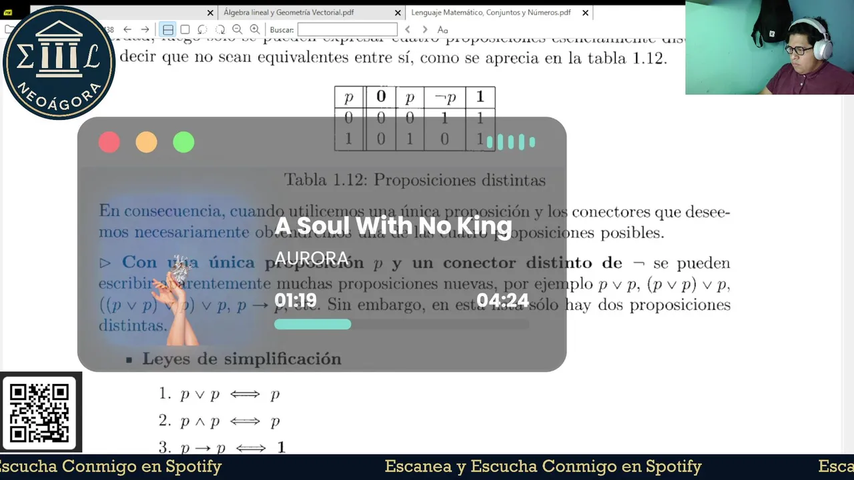Screen dimensions: 854x480
Task: Click the bold 0 column header in table
Action: coord(381,97)
